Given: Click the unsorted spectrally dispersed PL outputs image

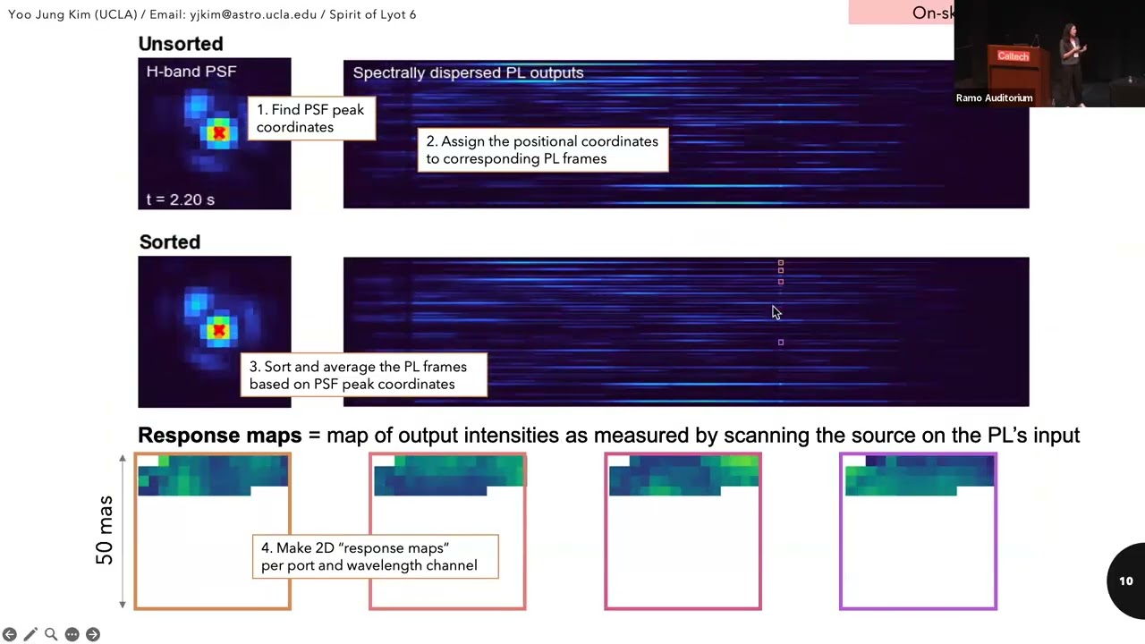Looking at the screenshot, I should (686, 134).
